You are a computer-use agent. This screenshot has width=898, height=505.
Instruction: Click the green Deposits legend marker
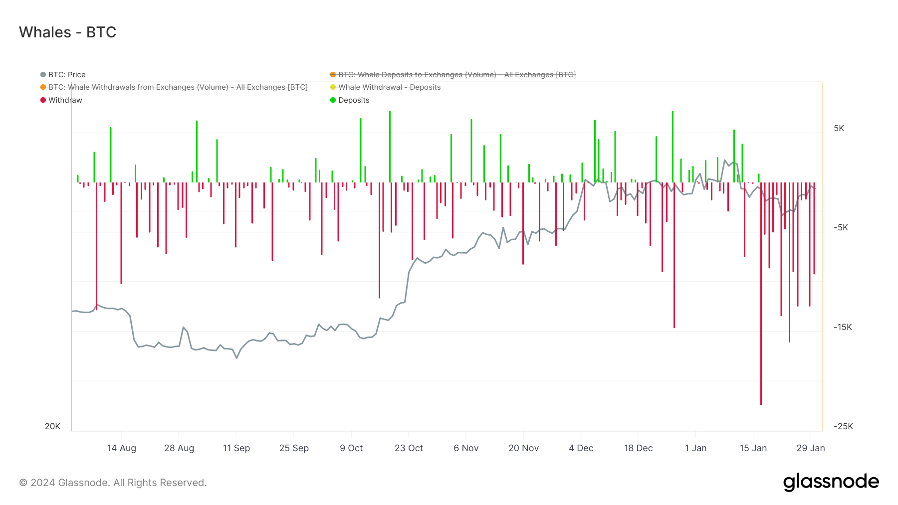tap(332, 100)
